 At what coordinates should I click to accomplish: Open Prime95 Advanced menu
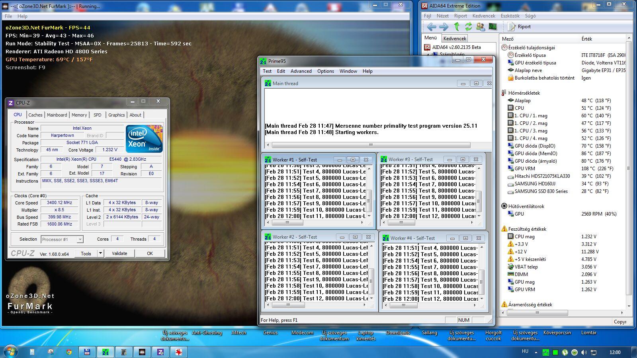click(x=301, y=71)
